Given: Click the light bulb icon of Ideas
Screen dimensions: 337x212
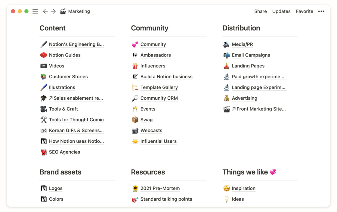Looking at the screenshot, I should [x=226, y=199].
